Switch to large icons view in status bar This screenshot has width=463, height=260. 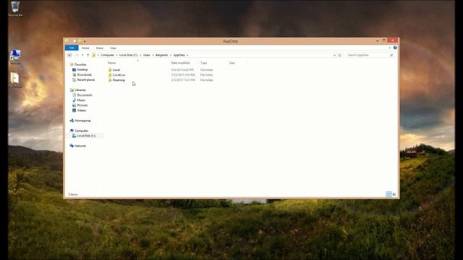pos(394,194)
